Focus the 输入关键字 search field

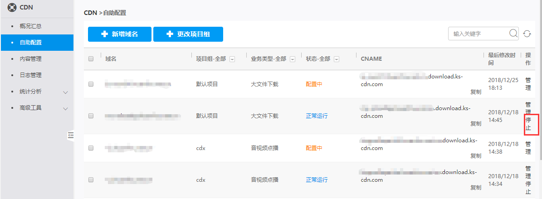pos(479,34)
